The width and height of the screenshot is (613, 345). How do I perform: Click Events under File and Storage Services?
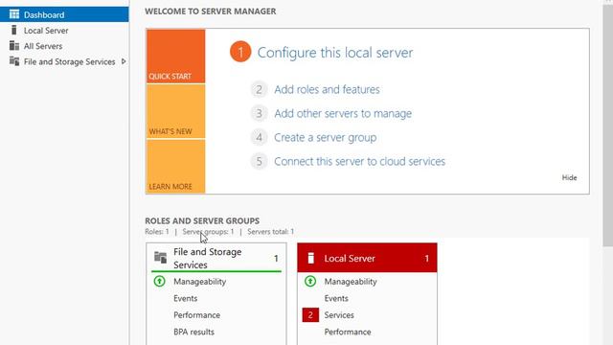[x=185, y=298]
